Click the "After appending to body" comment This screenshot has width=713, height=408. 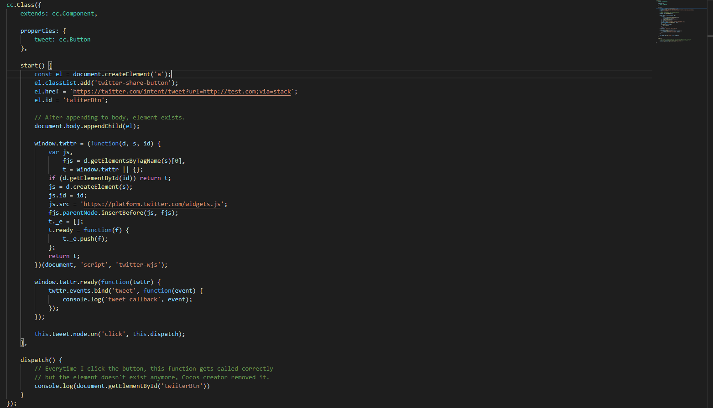tap(109, 118)
